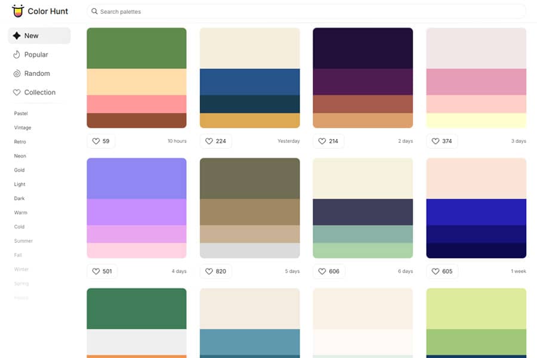Viewport: 537px width, 358px height.
Task: Filter by the Neon tag
Action: pyautogui.click(x=20, y=156)
